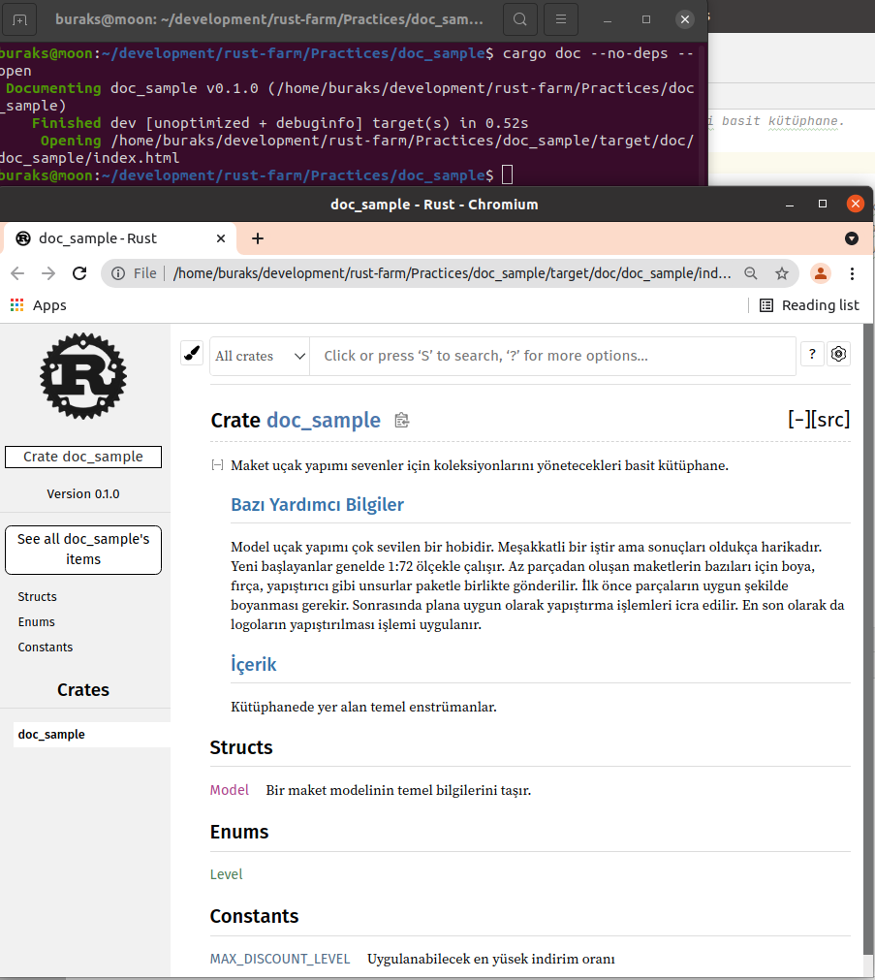Open a new browser tab
This screenshot has height=980, width=875.
tap(258, 238)
